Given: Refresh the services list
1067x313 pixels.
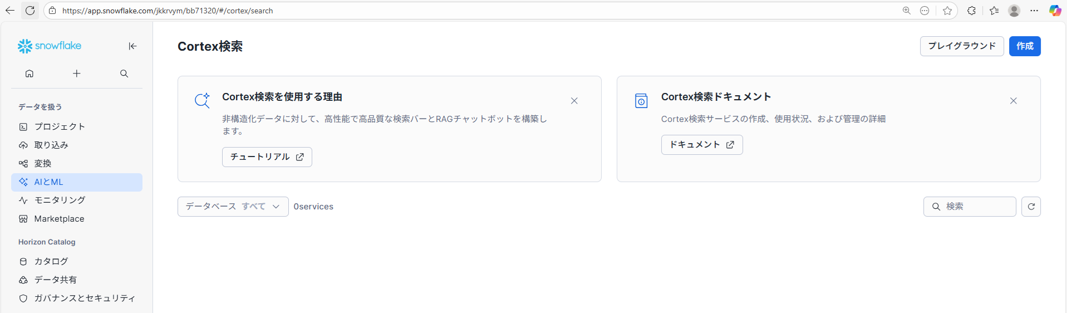Looking at the screenshot, I should click(x=1031, y=207).
